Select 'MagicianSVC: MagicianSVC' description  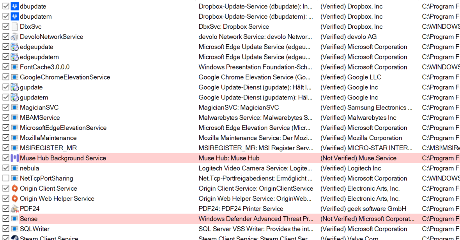pyautogui.click(x=239, y=108)
